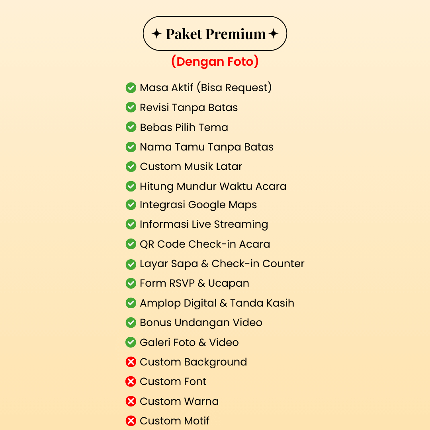
Task: Click check icon beside Integrasi Google Maps
Action: click(131, 205)
